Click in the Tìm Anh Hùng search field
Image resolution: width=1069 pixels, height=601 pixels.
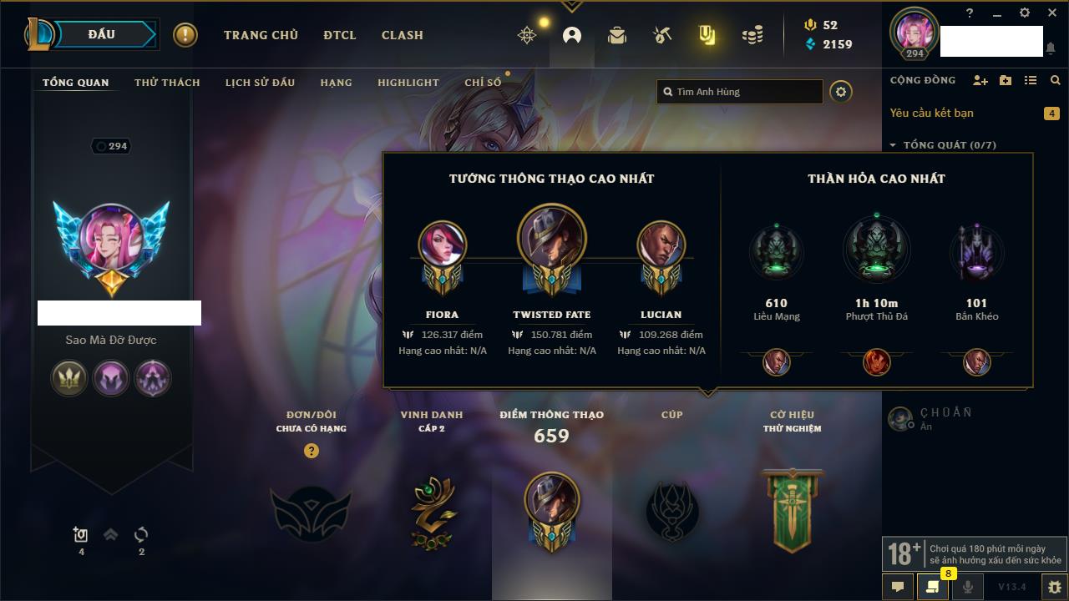pos(740,92)
